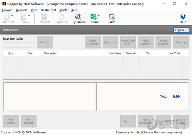Select the Qty column header
This screenshot has height=135, width=192.
pos(11,53)
